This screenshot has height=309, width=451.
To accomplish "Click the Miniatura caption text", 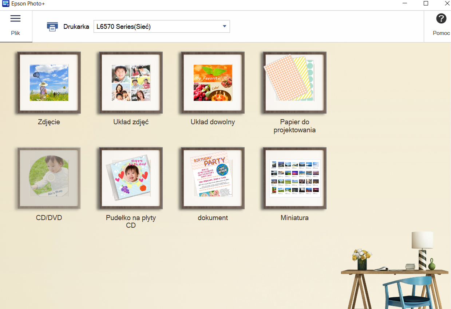I will [294, 218].
